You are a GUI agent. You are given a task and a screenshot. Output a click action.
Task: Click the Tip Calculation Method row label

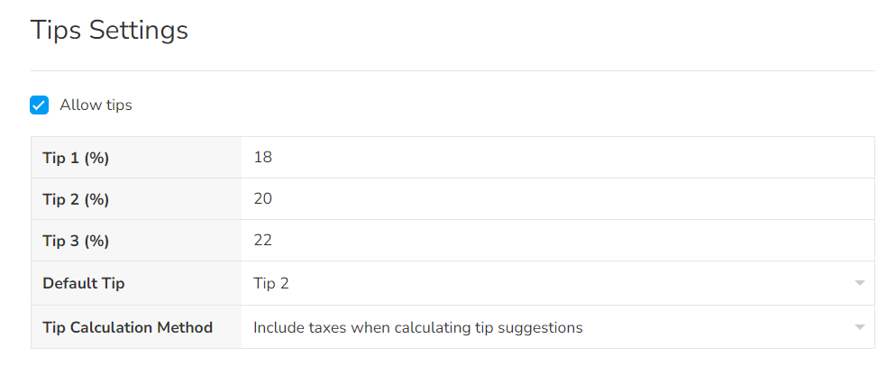(127, 327)
